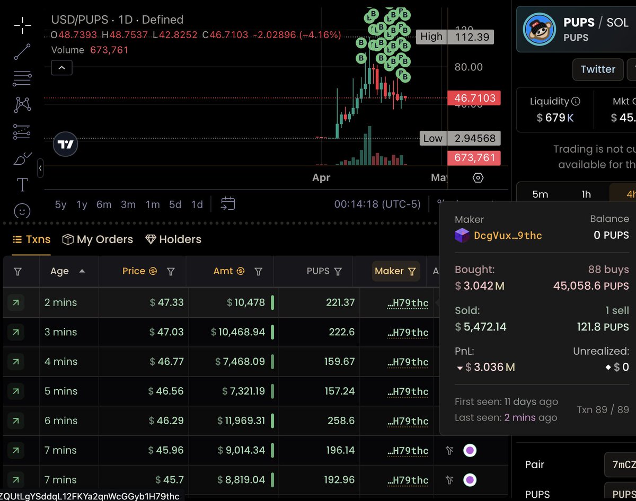Open the Fibonacci retracement tool
Screen dimensions: 636x501
click(22, 78)
